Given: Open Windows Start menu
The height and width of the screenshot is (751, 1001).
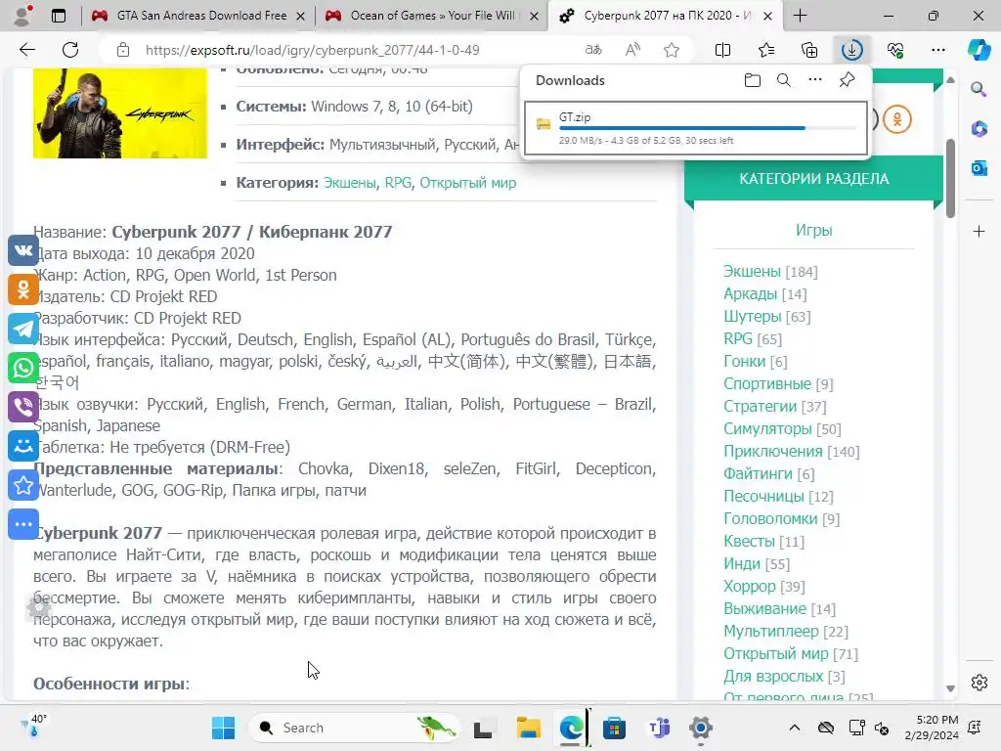Looking at the screenshot, I should pyautogui.click(x=224, y=728).
